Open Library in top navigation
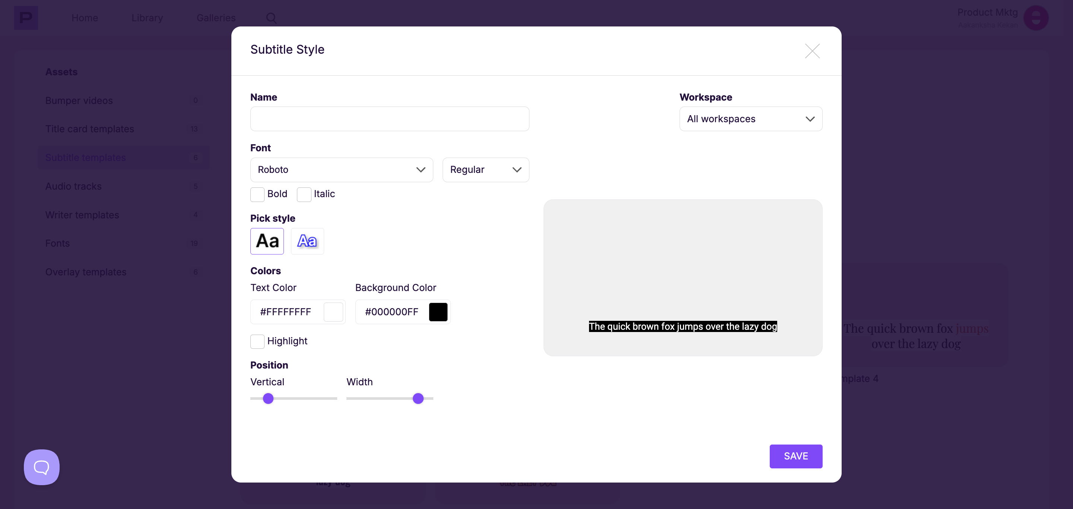Viewport: 1073px width, 509px height. click(147, 18)
